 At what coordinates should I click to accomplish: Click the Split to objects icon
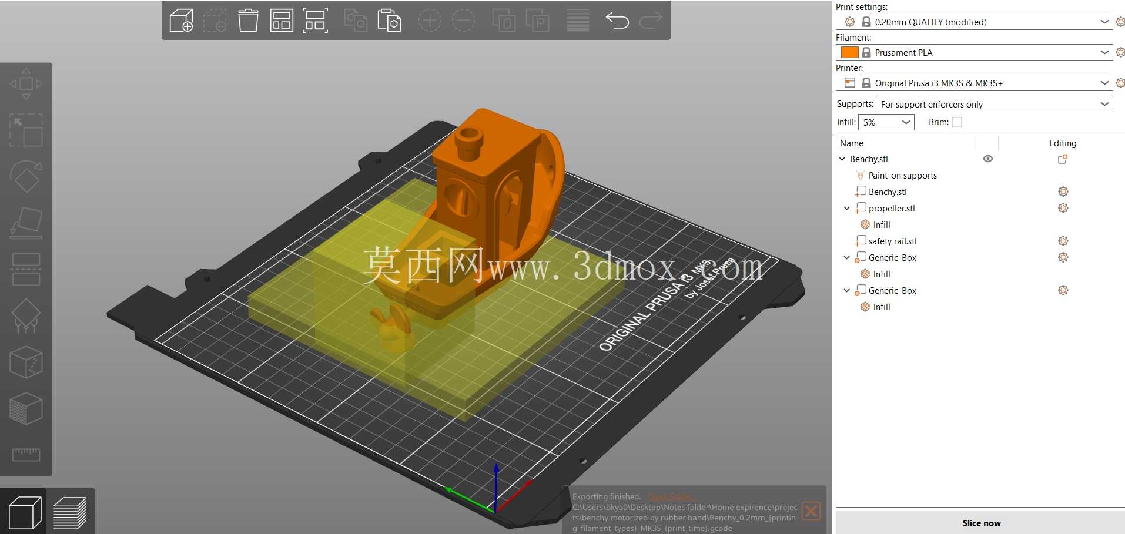tap(504, 21)
